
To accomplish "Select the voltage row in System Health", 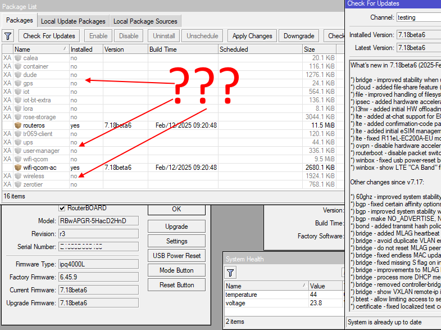I will click(x=284, y=303).
